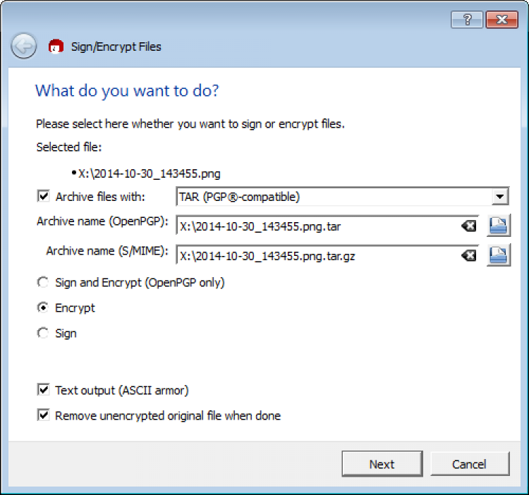Click the Kleopatra red icon in title

tap(56, 47)
